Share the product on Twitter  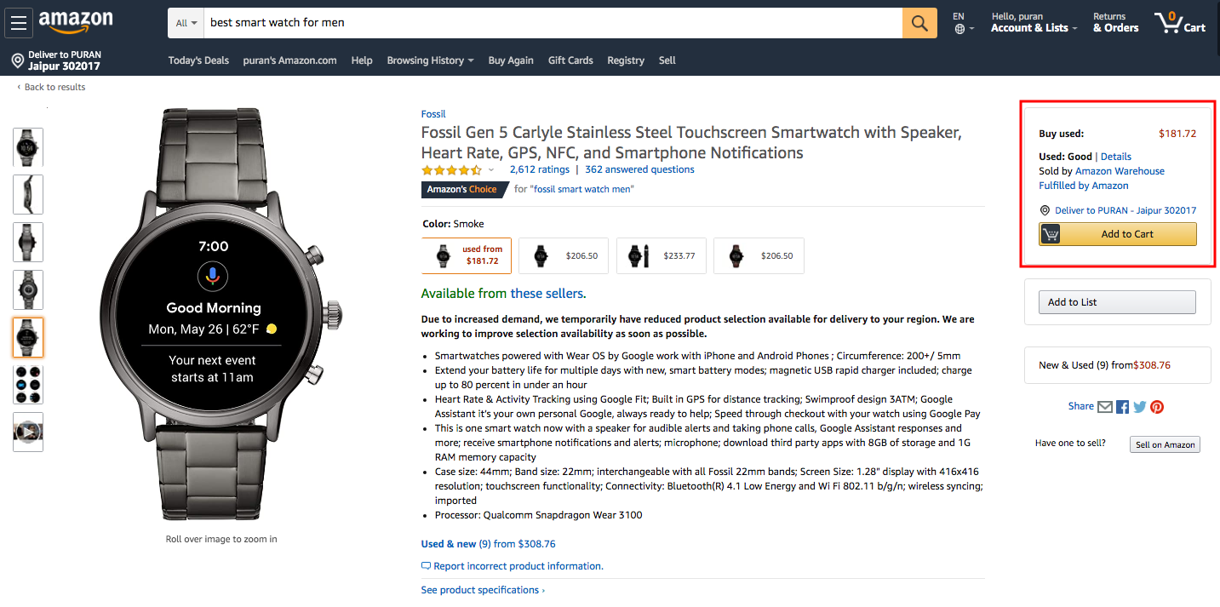[x=1140, y=407]
